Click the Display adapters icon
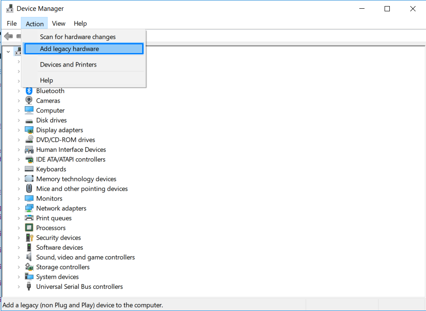Image resolution: width=426 pixels, height=311 pixels. pyautogui.click(x=29, y=130)
